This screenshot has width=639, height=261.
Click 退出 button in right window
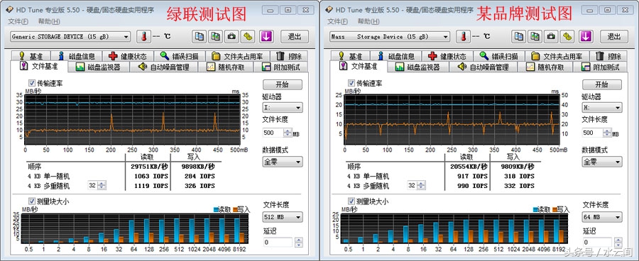[x=614, y=37]
